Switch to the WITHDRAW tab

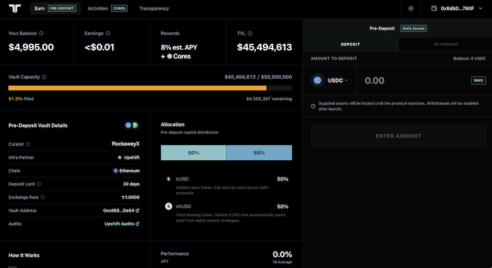(446, 44)
